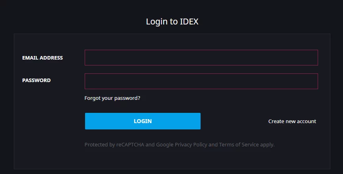Click the Email Address input field
The image size is (343, 174).
click(201, 58)
